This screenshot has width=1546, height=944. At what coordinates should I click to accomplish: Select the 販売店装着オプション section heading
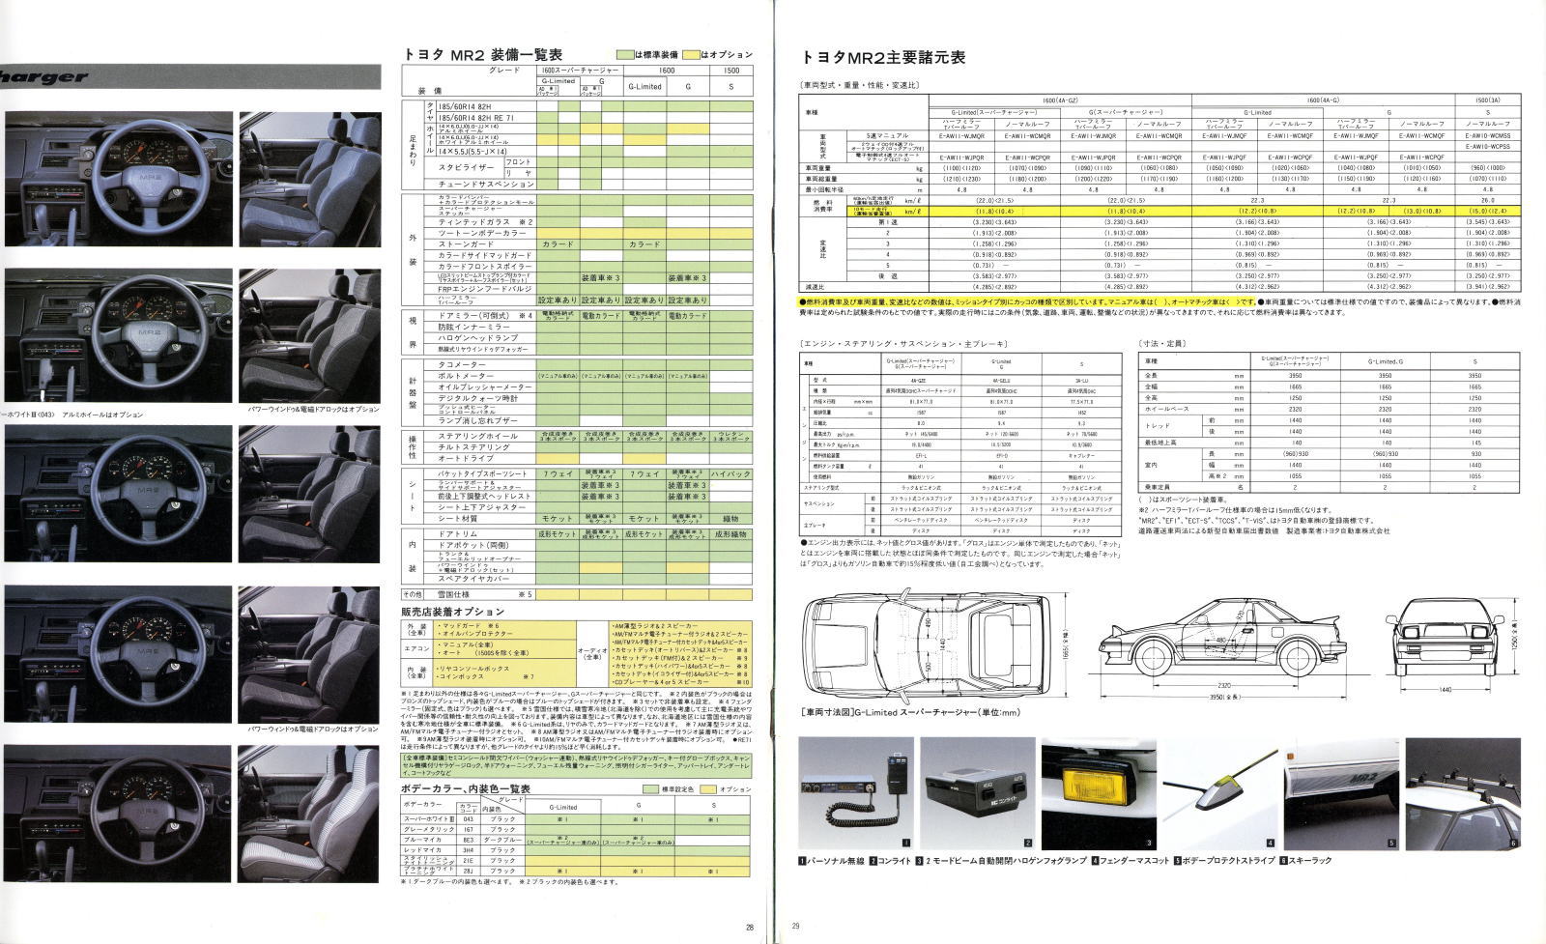(452, 612)
